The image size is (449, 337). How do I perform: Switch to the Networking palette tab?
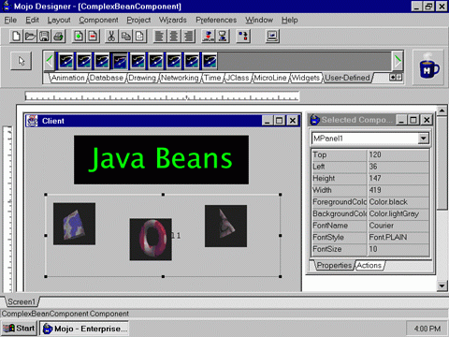180,78
